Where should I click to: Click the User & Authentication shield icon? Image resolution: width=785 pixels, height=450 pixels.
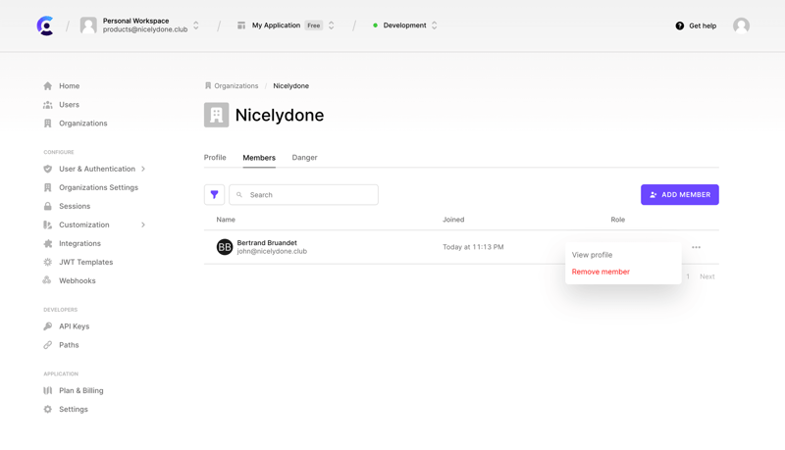pos(47,169)
